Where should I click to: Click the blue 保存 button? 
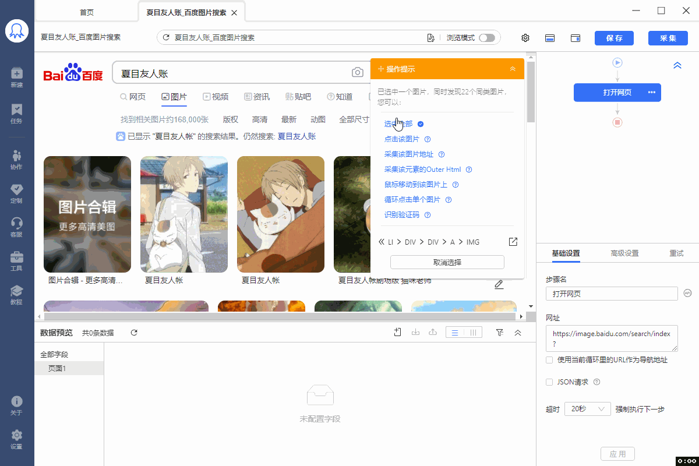pos(614,38)
